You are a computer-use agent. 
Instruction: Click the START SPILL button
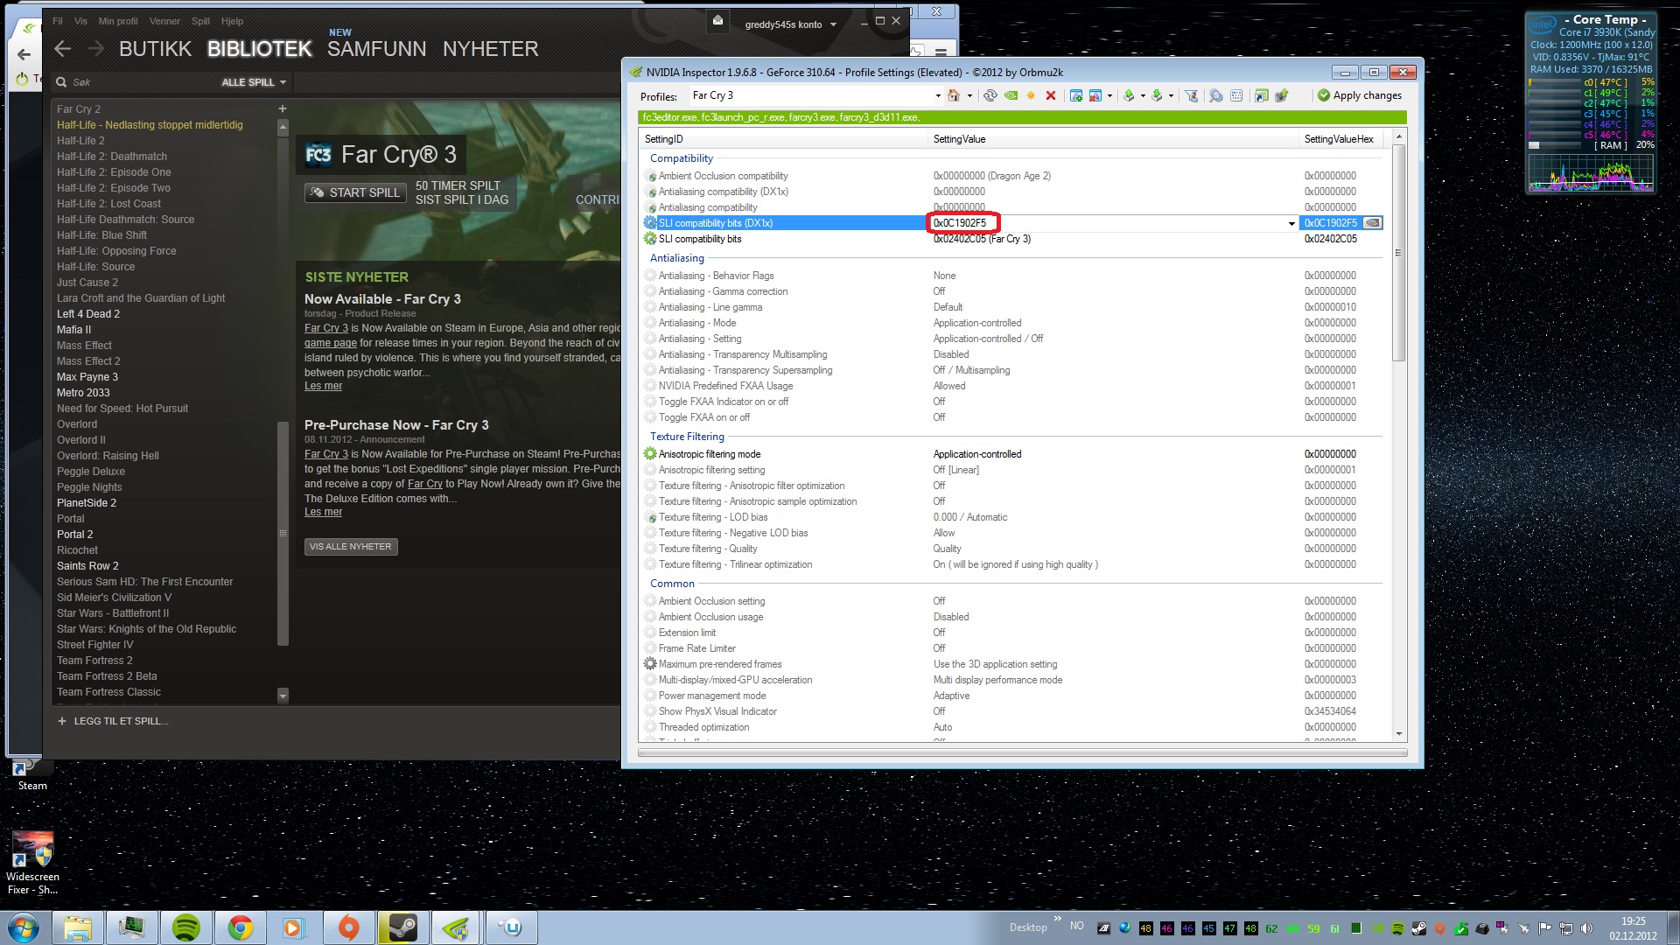click(x=355, y=192)
